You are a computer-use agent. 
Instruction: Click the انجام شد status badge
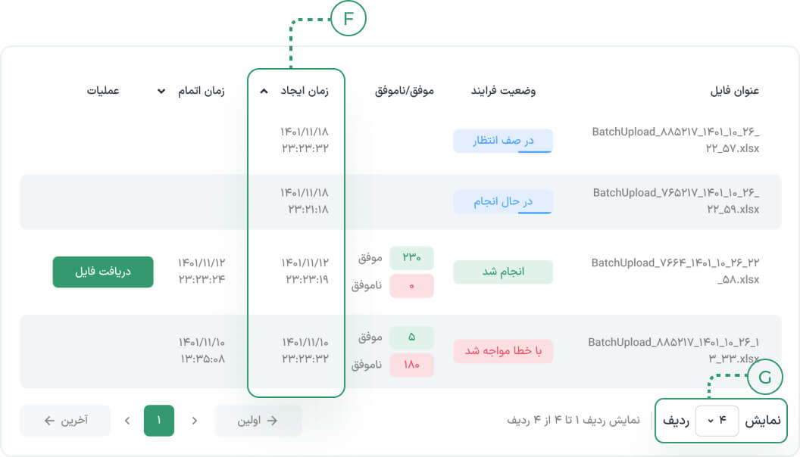503,272
